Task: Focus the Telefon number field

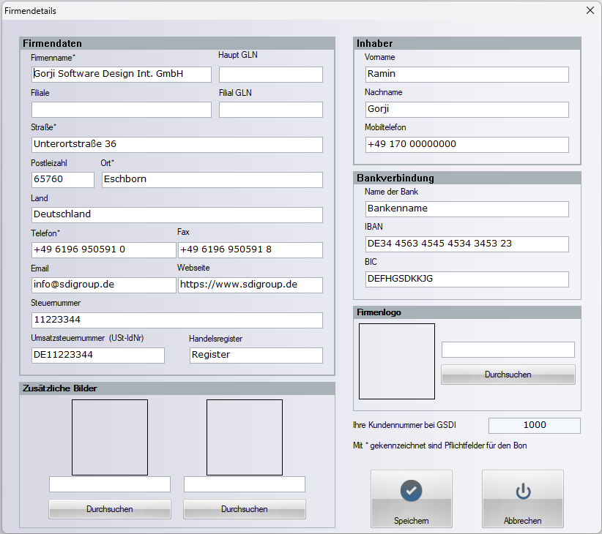Action: pyautogui.click(x=104, y=250)
